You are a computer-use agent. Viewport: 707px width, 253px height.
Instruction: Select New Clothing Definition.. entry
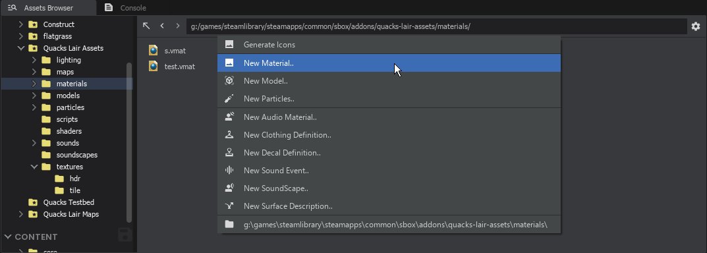tap(389, 135)
